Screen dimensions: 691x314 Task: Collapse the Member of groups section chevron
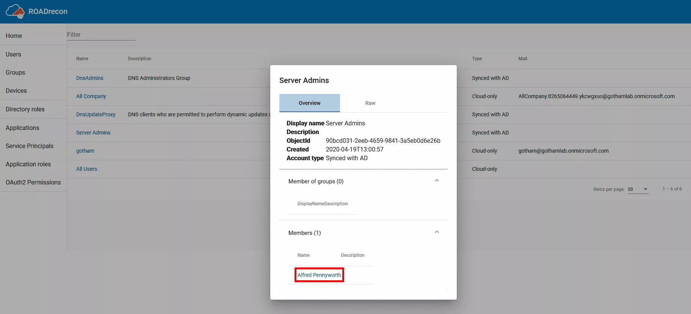coord(437,181)
